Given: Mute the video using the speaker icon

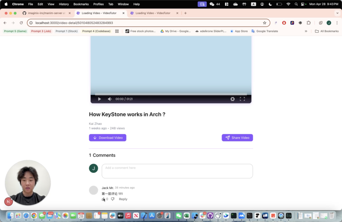Looking at the screenshot, I should click(x=110, y=99).
